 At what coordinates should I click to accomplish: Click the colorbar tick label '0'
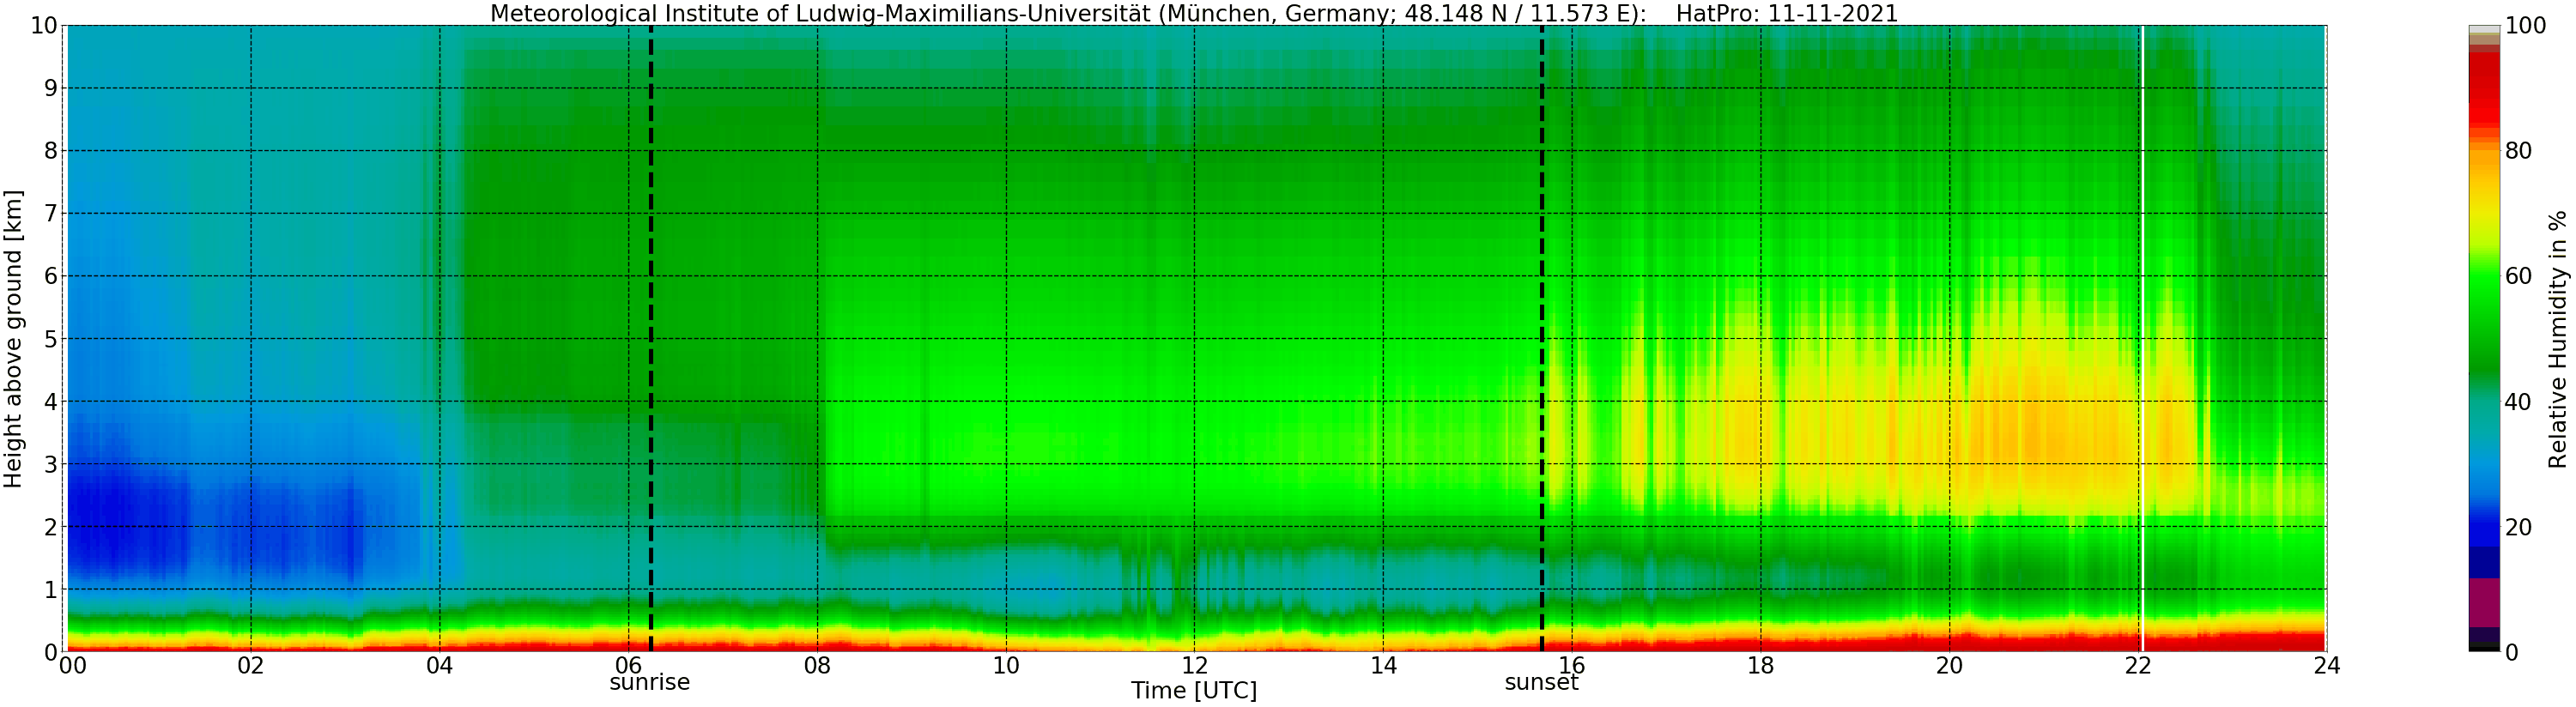[2511, 652]
